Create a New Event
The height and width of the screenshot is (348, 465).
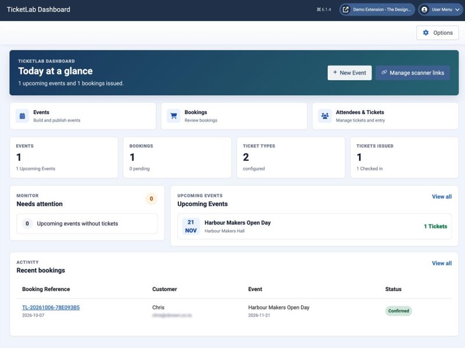click(x=349, y=73)
